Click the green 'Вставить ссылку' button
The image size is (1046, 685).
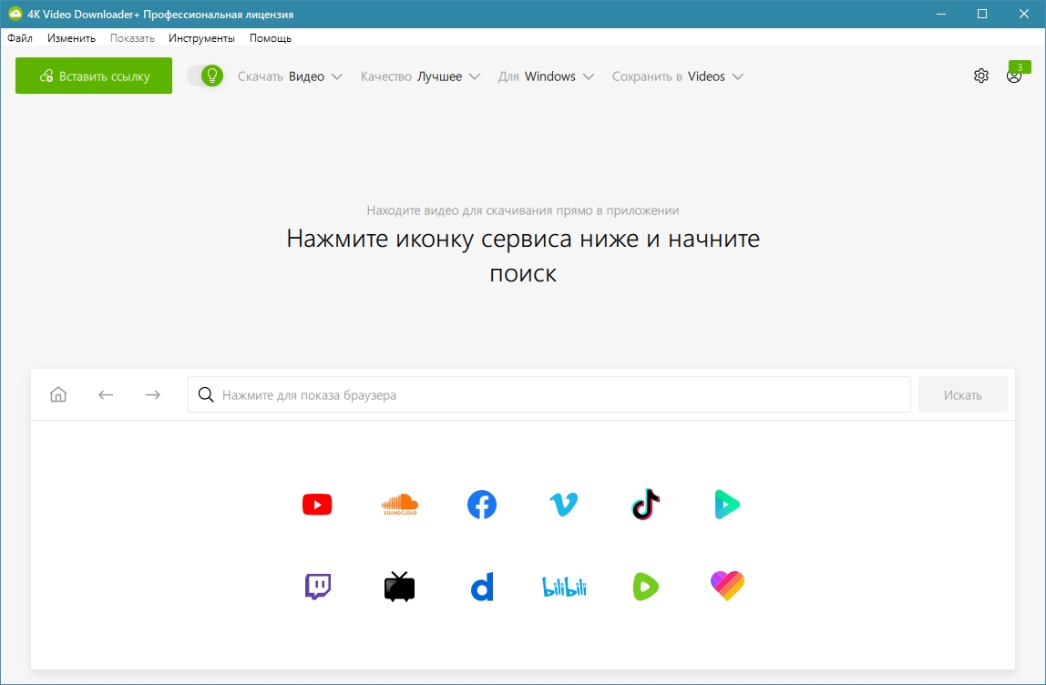[94, 76]
